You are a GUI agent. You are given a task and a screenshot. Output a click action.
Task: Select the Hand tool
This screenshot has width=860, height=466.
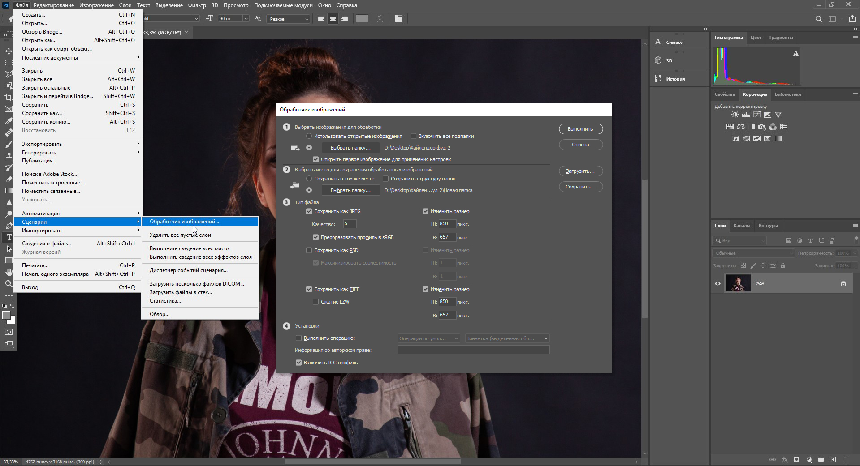9,272
